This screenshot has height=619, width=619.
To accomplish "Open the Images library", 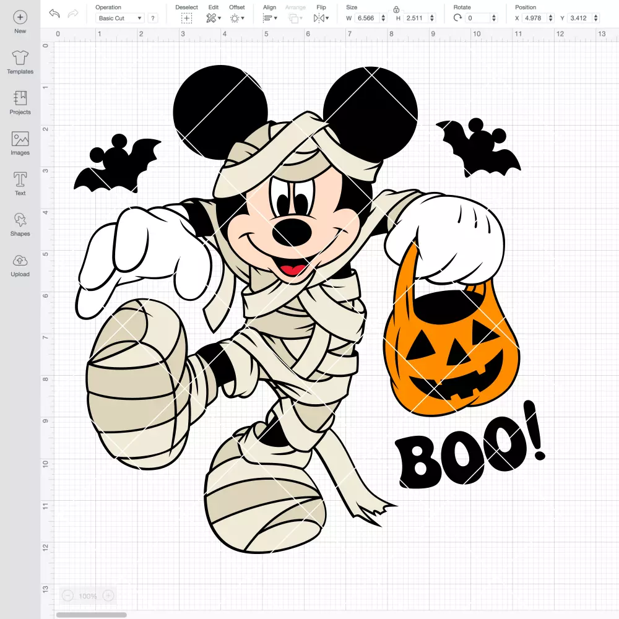I will click(x=20, y=144).
